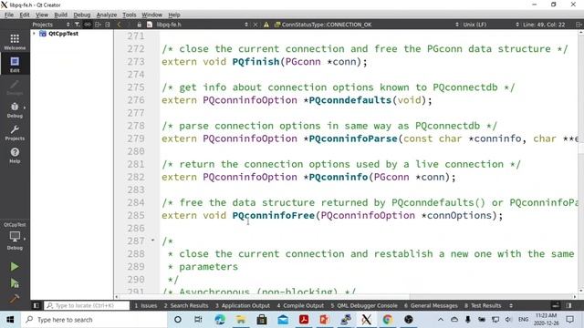Show the editor warning indicator
584x328 pixels.
click(266, 25)
